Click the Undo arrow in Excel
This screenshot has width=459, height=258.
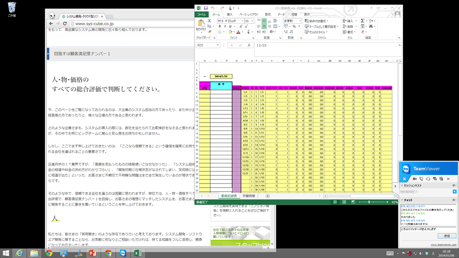coord(213,8)
